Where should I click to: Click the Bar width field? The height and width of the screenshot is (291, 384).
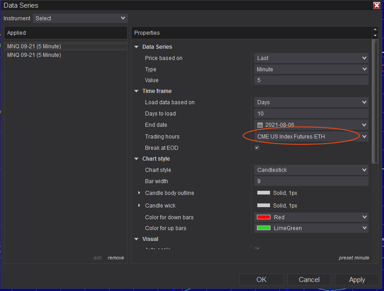311,181
